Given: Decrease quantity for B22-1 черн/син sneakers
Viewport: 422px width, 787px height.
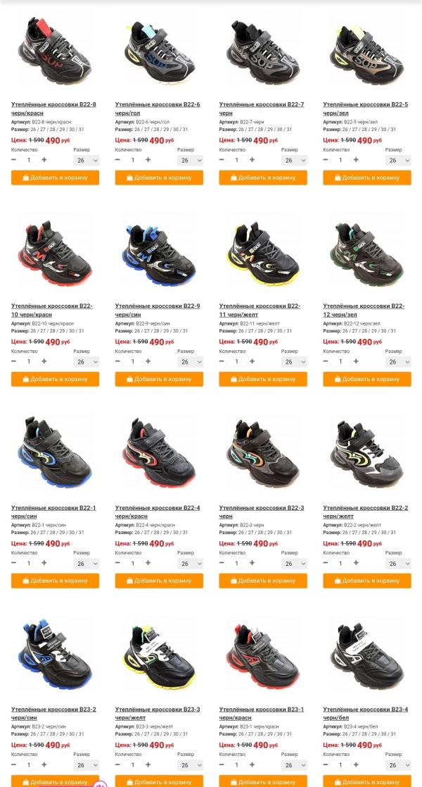Looking at the screenshot, I should pyautogui.click(x=14, y=563).
